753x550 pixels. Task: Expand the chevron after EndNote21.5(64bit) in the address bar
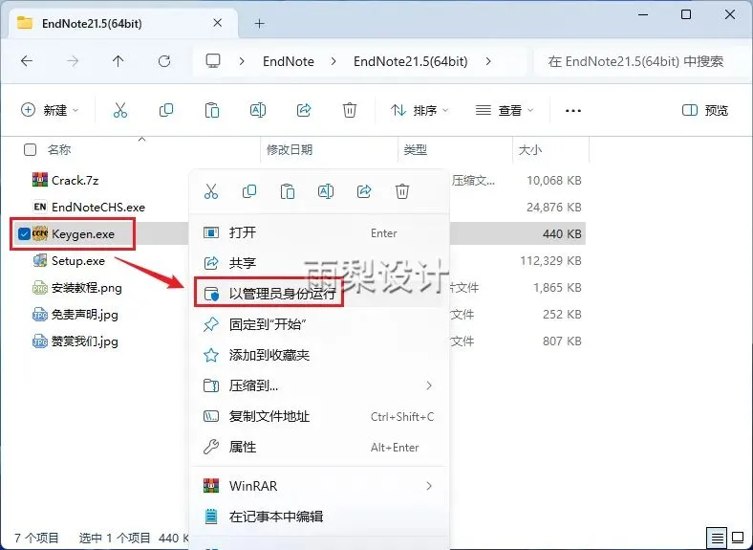488,61
